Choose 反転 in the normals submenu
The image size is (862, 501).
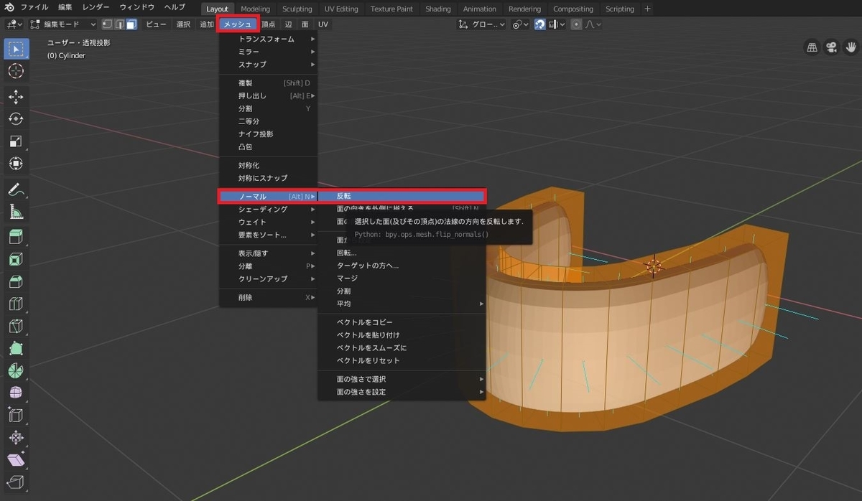pyautogui.click(x=402, y=196)
